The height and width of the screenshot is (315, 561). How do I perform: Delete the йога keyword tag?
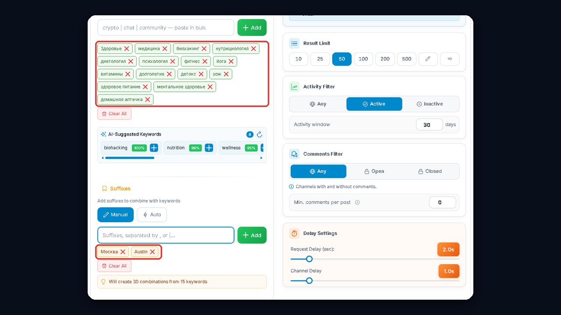(231, 61)
